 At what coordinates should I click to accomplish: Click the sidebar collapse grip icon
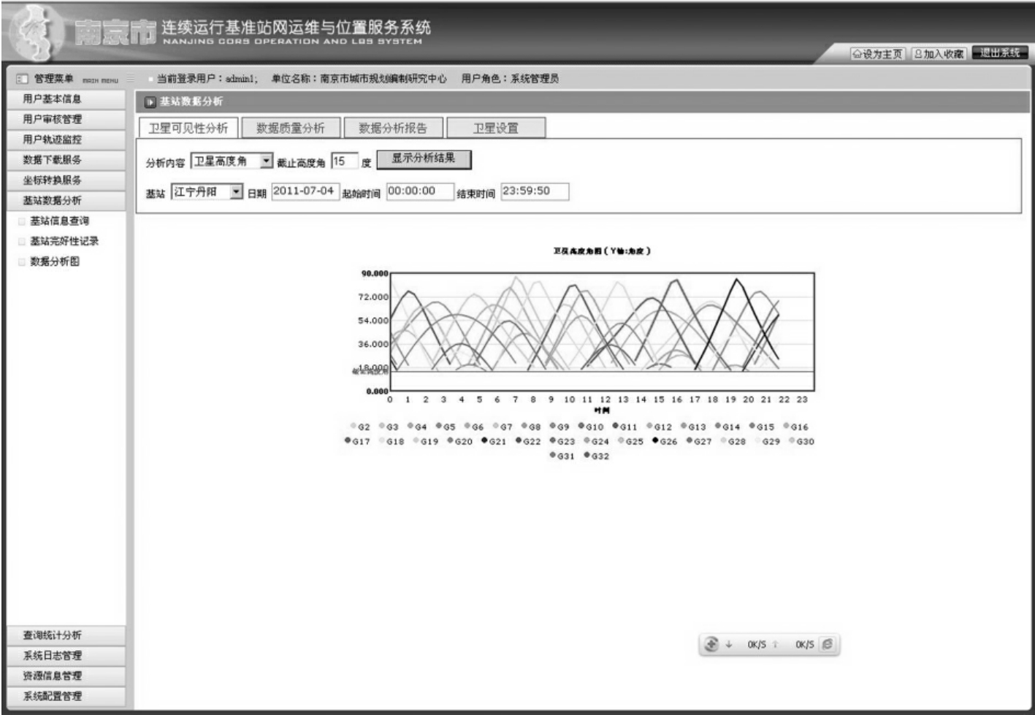tap(130, 79)
